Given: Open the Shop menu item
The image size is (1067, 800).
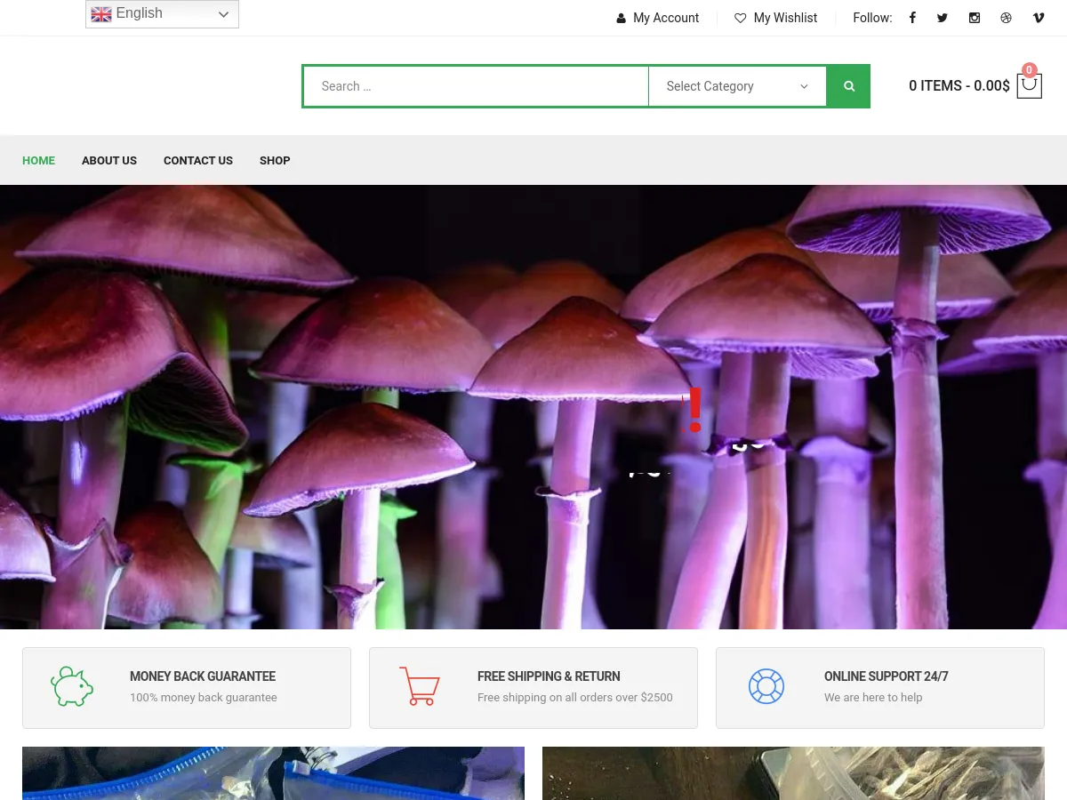Looking at the screenshot, I should click(x=275, y=161).
